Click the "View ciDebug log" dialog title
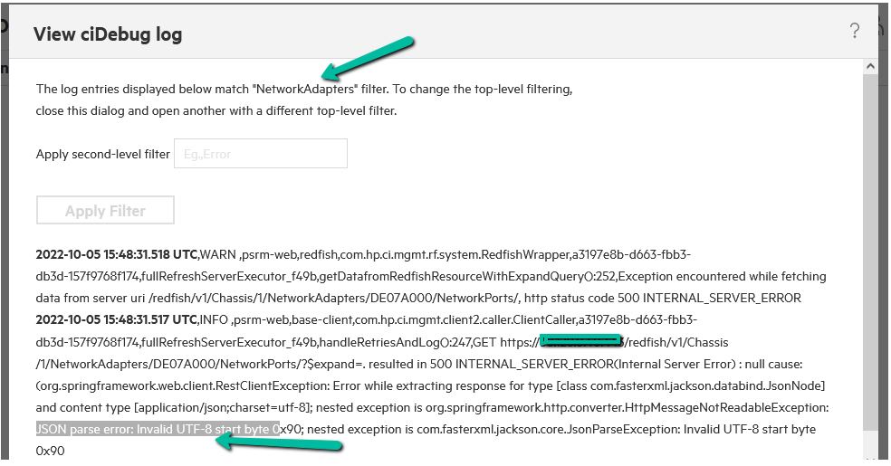 click(108, 34)
